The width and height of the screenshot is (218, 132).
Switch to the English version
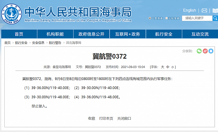[x=189, y=10]
